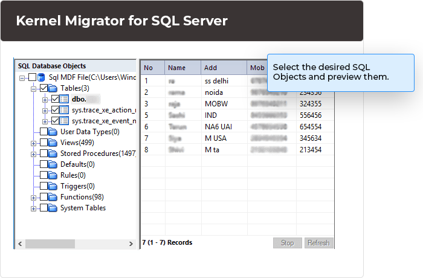Click the left scroll arrow in tree panel
Viewport: 423px width, 278px height.
click(x=20, y=244)
